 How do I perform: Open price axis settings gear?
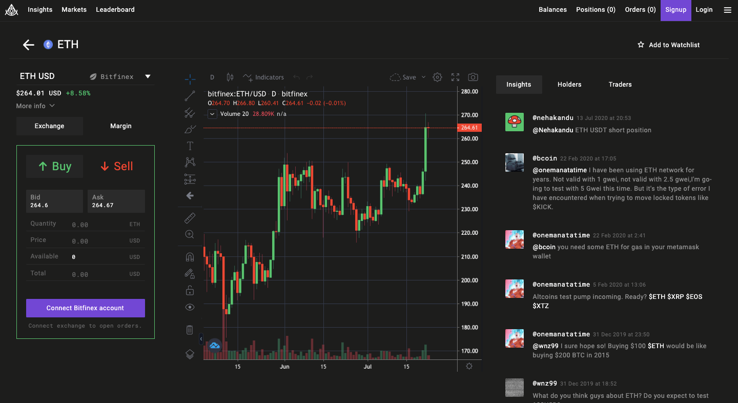[x=469, y=366]
